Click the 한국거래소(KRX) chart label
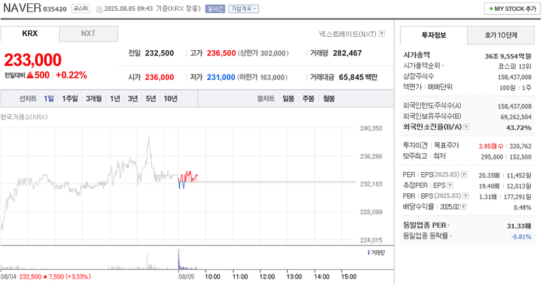 [24, 117]
